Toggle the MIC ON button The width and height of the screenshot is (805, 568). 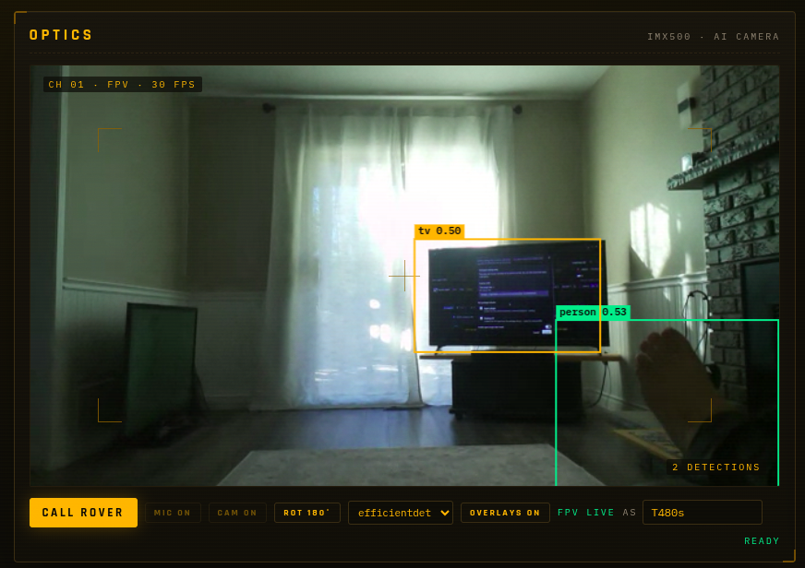[173, 513]
